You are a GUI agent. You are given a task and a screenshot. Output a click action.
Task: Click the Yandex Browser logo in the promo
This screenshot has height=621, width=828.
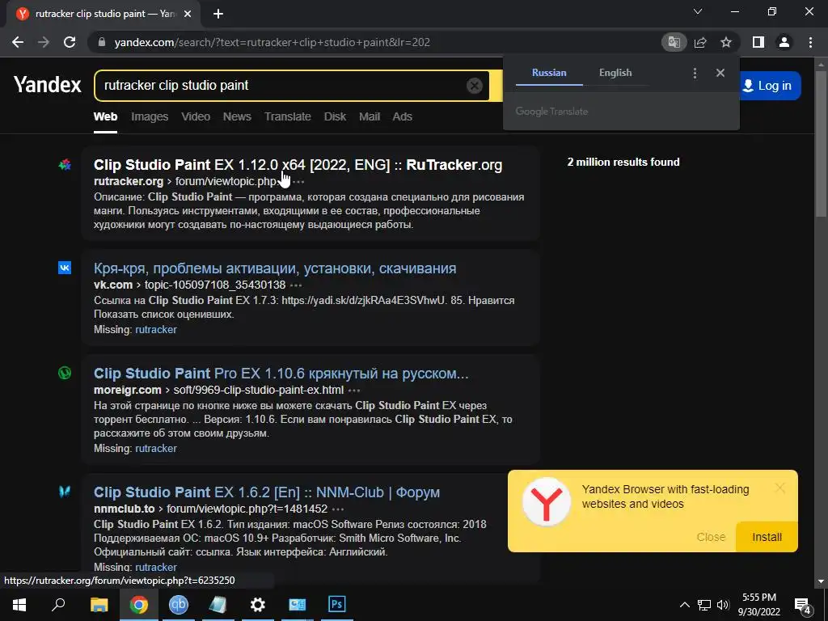click(546, 501)
